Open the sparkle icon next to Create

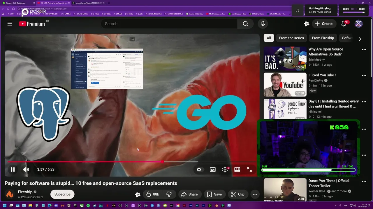(306, 24)
